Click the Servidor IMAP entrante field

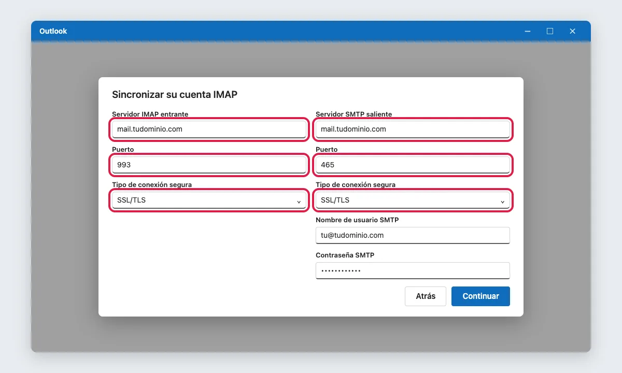pos(209,129)
